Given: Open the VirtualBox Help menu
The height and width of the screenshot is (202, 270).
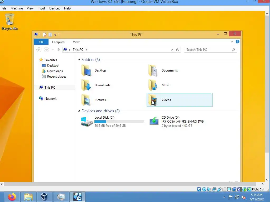Looking at the screenshot, I should [x=67, y=8].
